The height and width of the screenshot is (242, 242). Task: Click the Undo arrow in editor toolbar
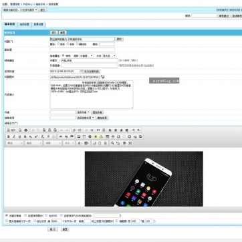pos(62,130)
